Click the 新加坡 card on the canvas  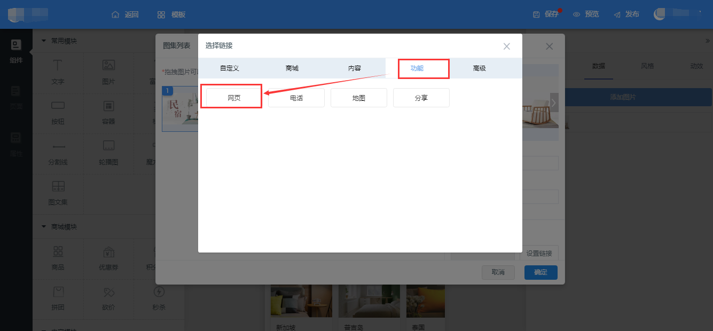pyautogui.click(x=301, y=308)
